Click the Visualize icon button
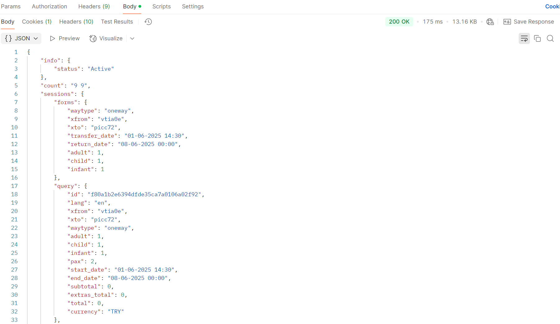Screen dimensions: 560x324 pyautogui.click(x=93, y=38)
